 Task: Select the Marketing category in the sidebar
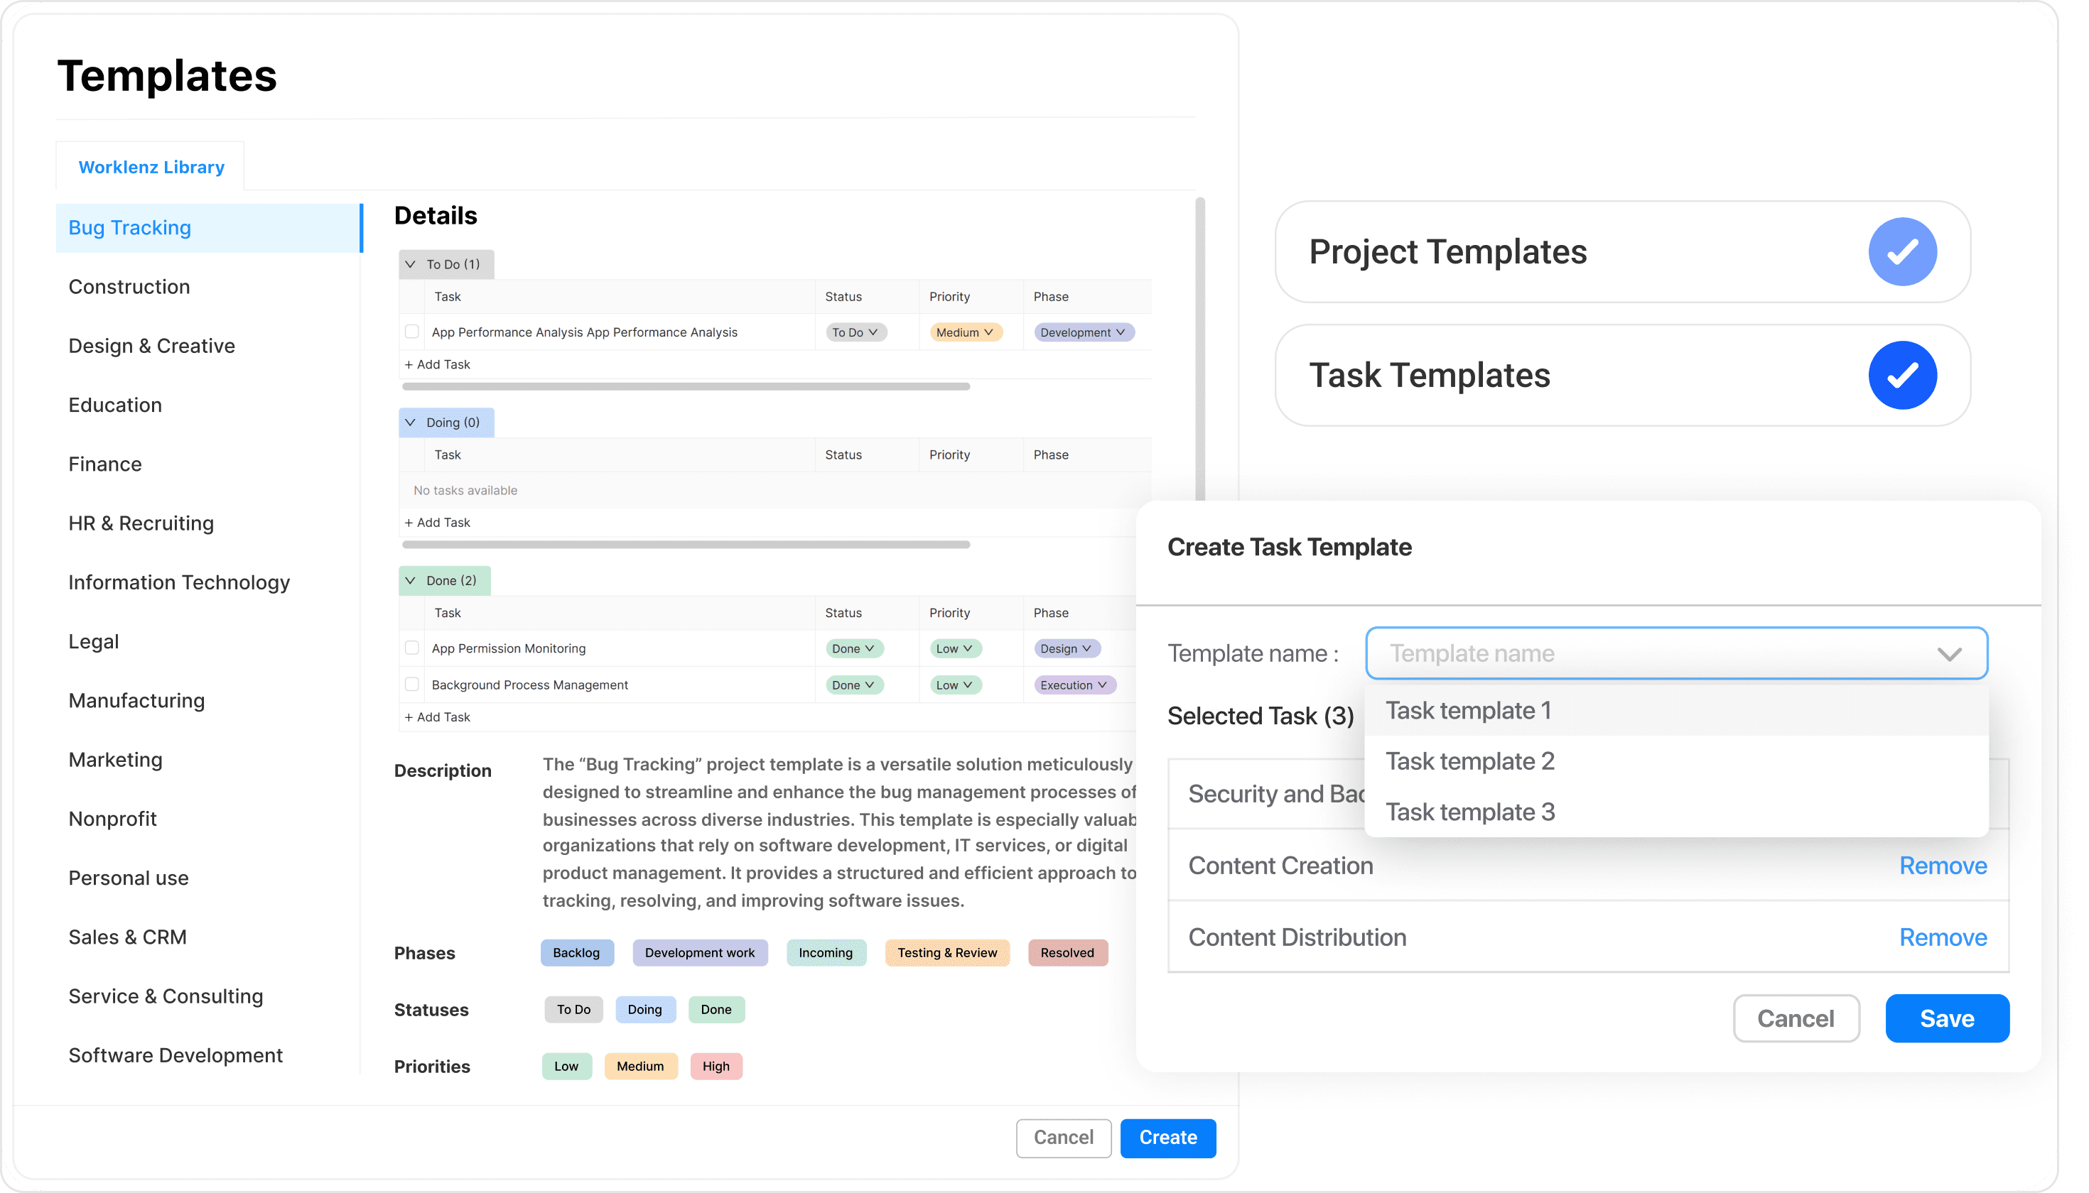point(116,758)
